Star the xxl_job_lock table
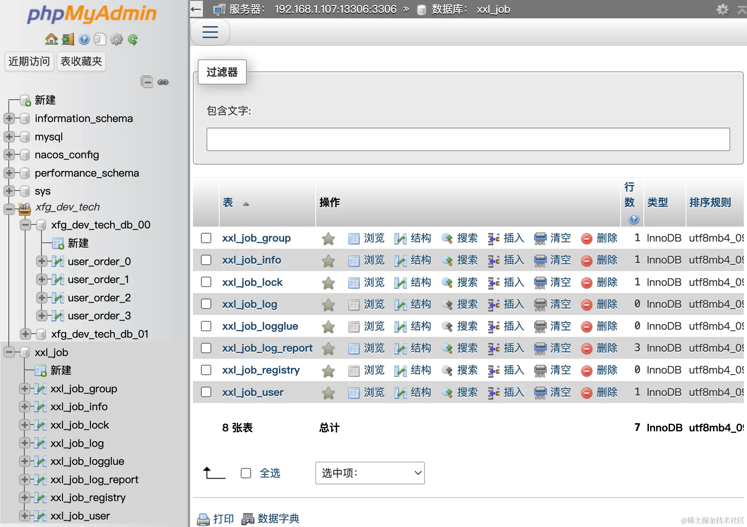This screenshot has height=527, width=747. coord(328,283)
